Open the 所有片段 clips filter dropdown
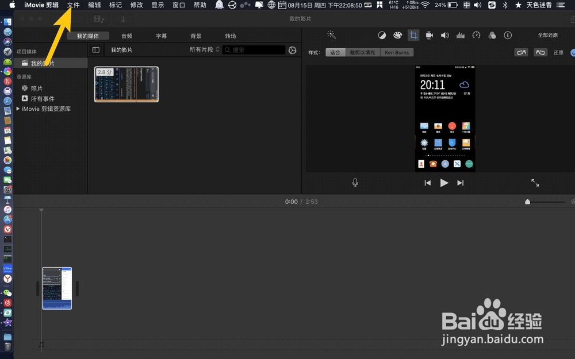Screen dimensions: 575x359 (204, 49)
